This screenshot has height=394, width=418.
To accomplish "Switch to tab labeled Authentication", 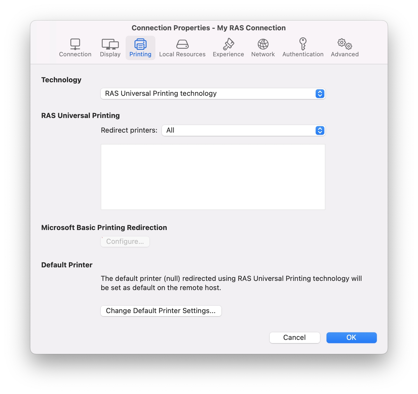I will (303, 54).
